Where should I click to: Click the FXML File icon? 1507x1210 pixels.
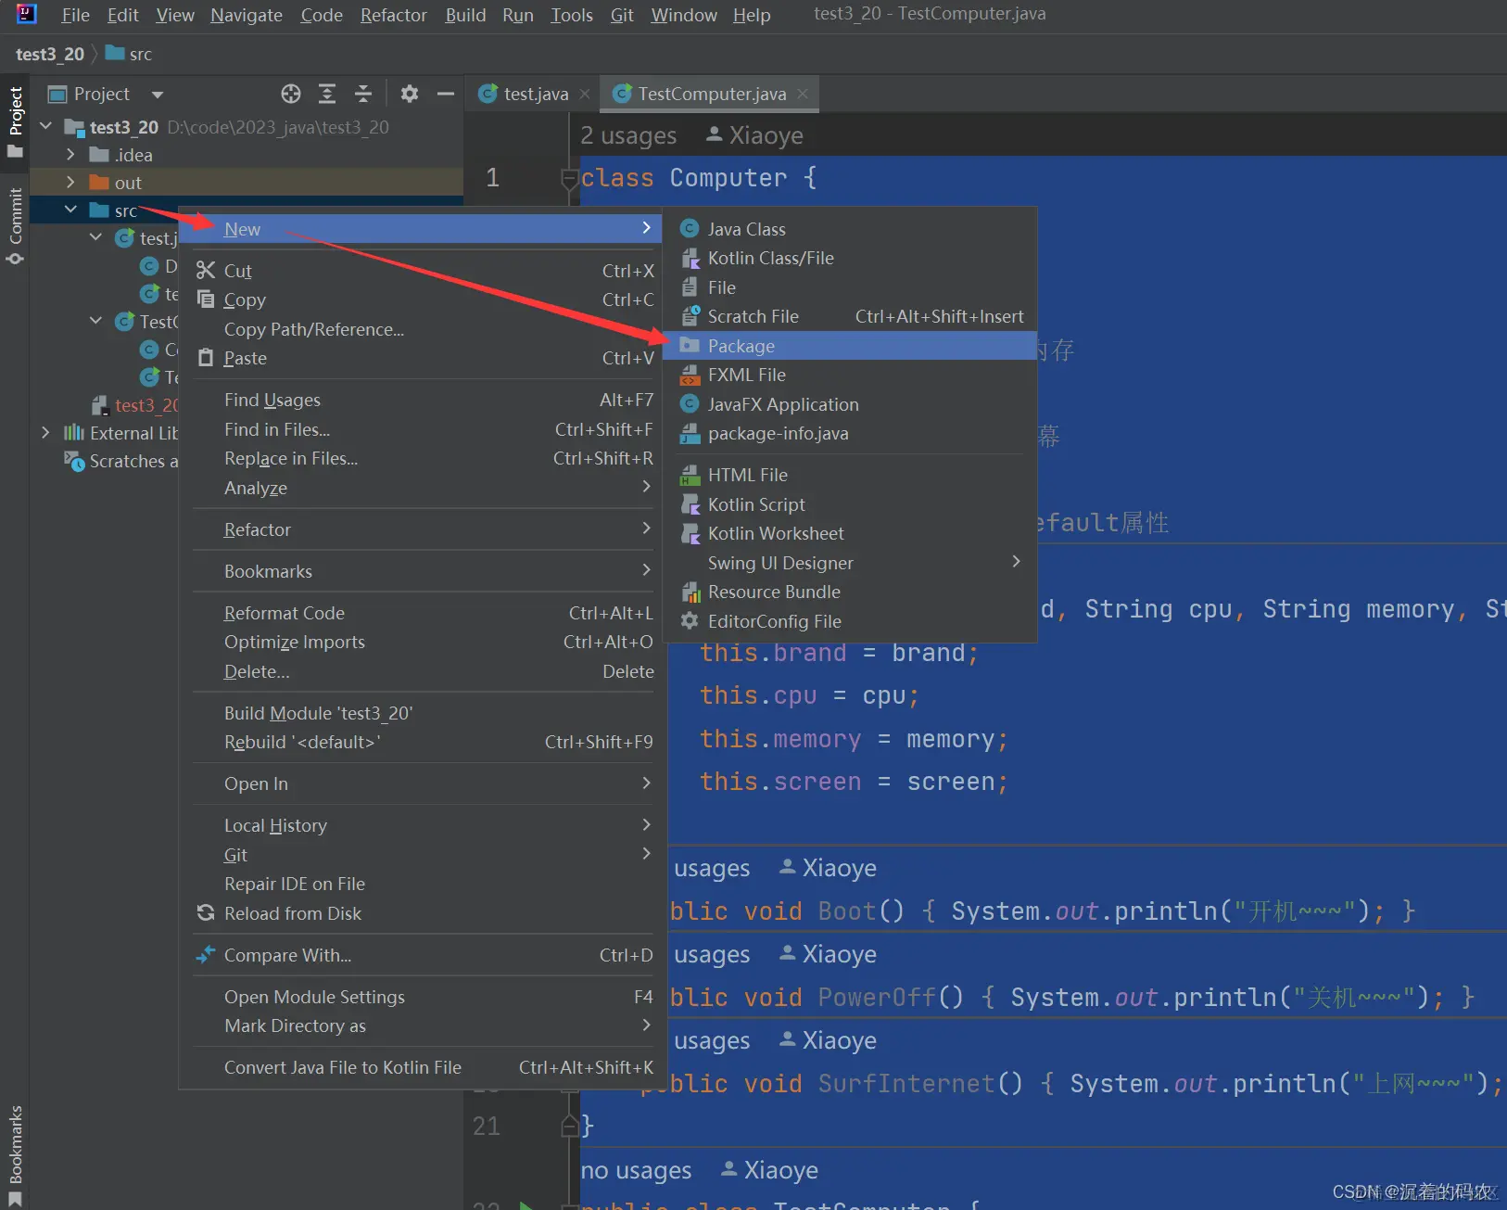(x=690, y=375)
